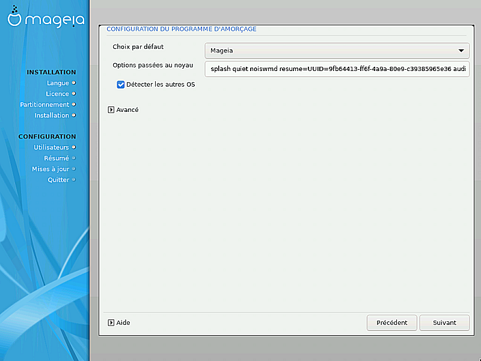Click the CONFIGURATION heading in the sidebar

47,137
